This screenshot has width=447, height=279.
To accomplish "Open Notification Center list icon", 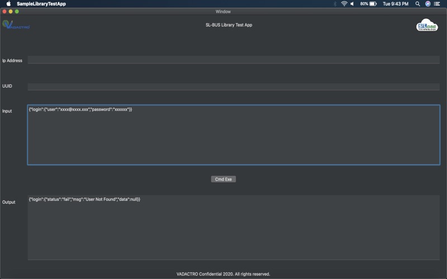I will coord(437,4).
